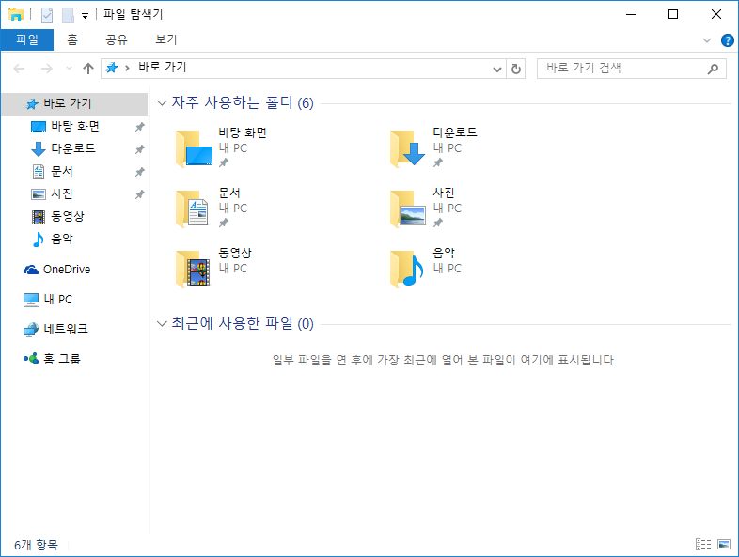The width and height of the screenshot is (739, 557).
Task: Select 바탕 화면 in the navigation pane
Action: pyautogui.click(x=74, y=126)
